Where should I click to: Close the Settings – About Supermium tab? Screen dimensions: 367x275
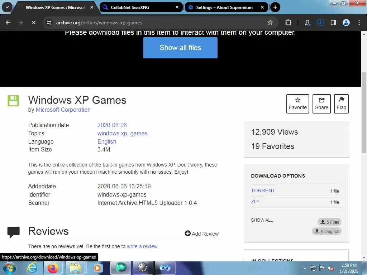click(x=262, y=7)
